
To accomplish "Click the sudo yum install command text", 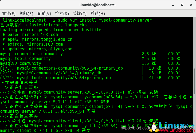I will 105,20.
